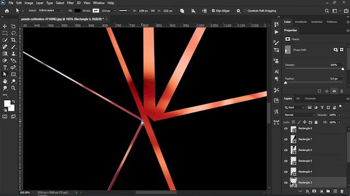The width and height of the screenshot is (350, 196).
Task: Open the status bar arrow menu
Action: tap(76, 193)
